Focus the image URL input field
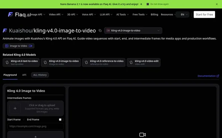This screenshot has width=222, height=138. [x=35, y=126]
